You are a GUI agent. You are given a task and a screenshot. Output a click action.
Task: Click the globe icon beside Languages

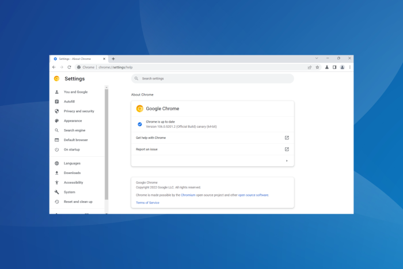coord(57,164)
